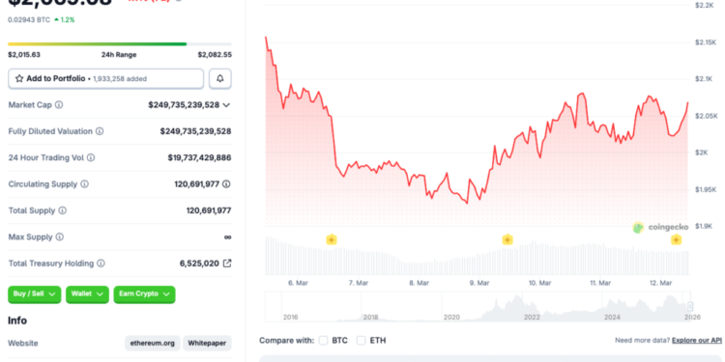Open the ethereum.org website link
Viewport: 725px width, 362px height.
153,343
